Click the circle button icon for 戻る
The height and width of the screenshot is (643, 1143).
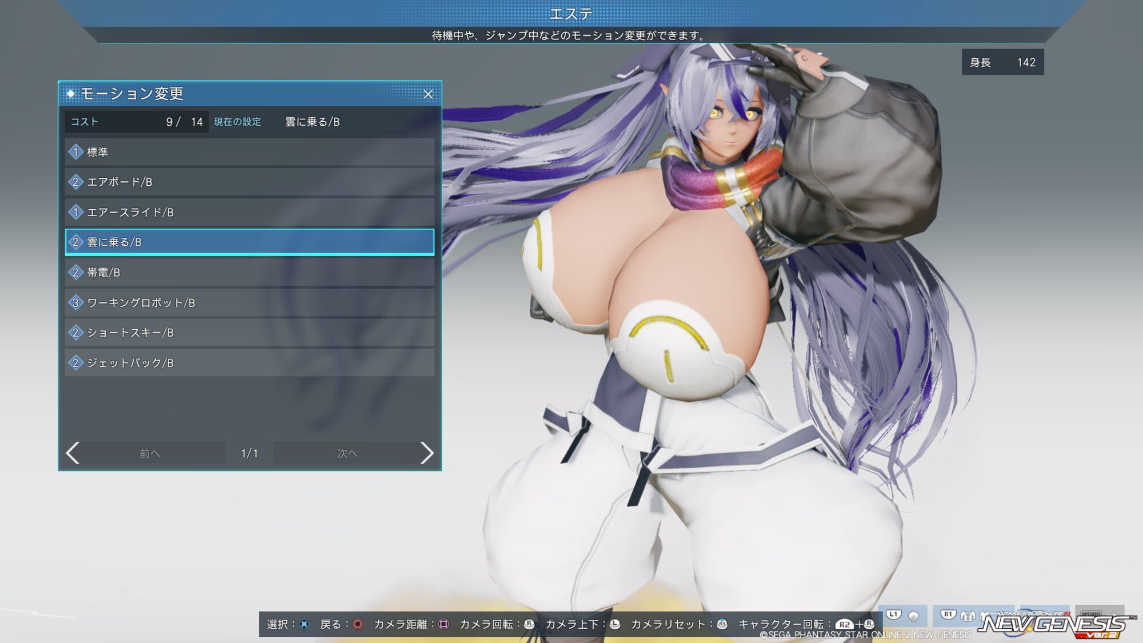tap(358, 624)
